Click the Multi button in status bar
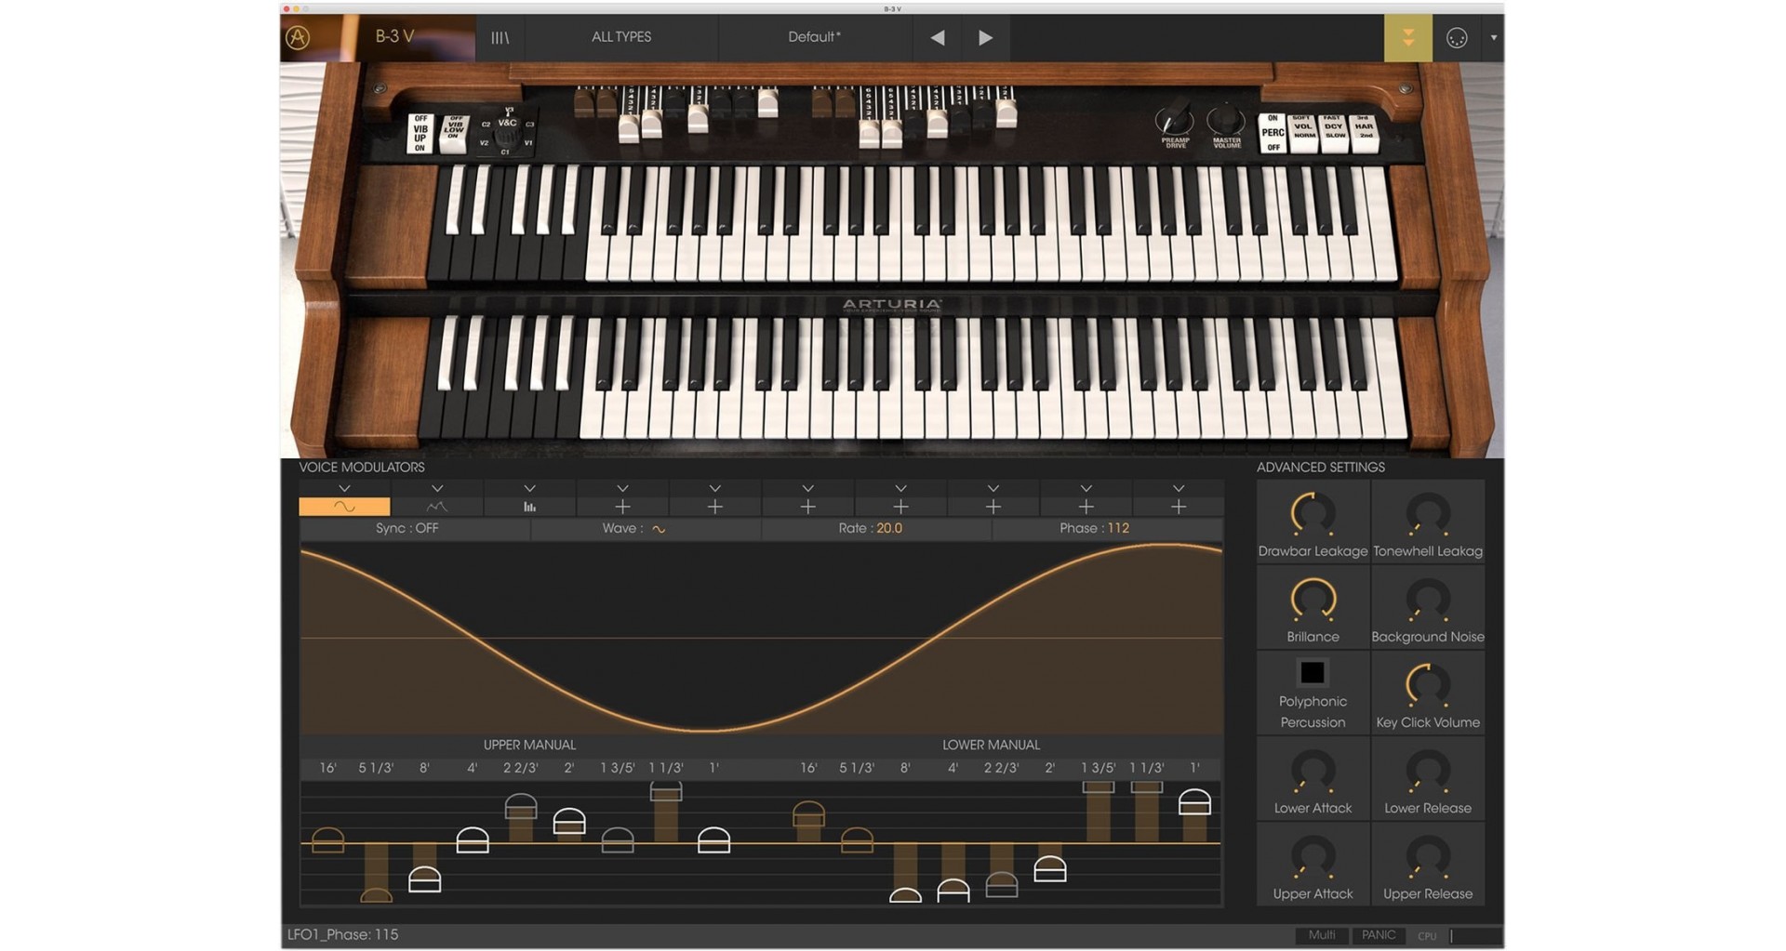 [x=1322, y=935]
